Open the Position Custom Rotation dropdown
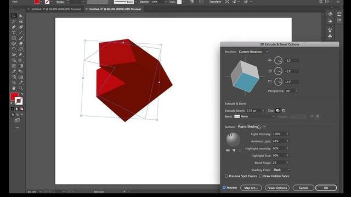Image resolution: width=351 pixels, height=197 pixels. point(253,51)
